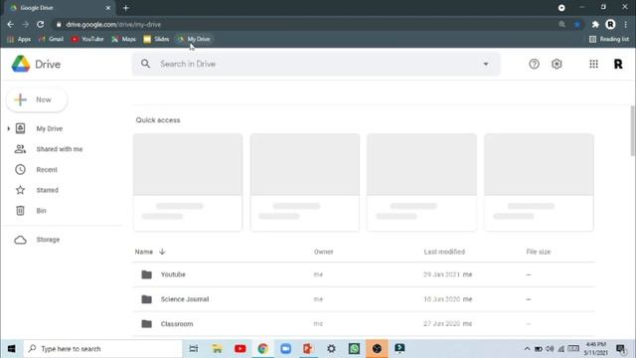Open Chrome three-dot menu

(x=626, y=24)
